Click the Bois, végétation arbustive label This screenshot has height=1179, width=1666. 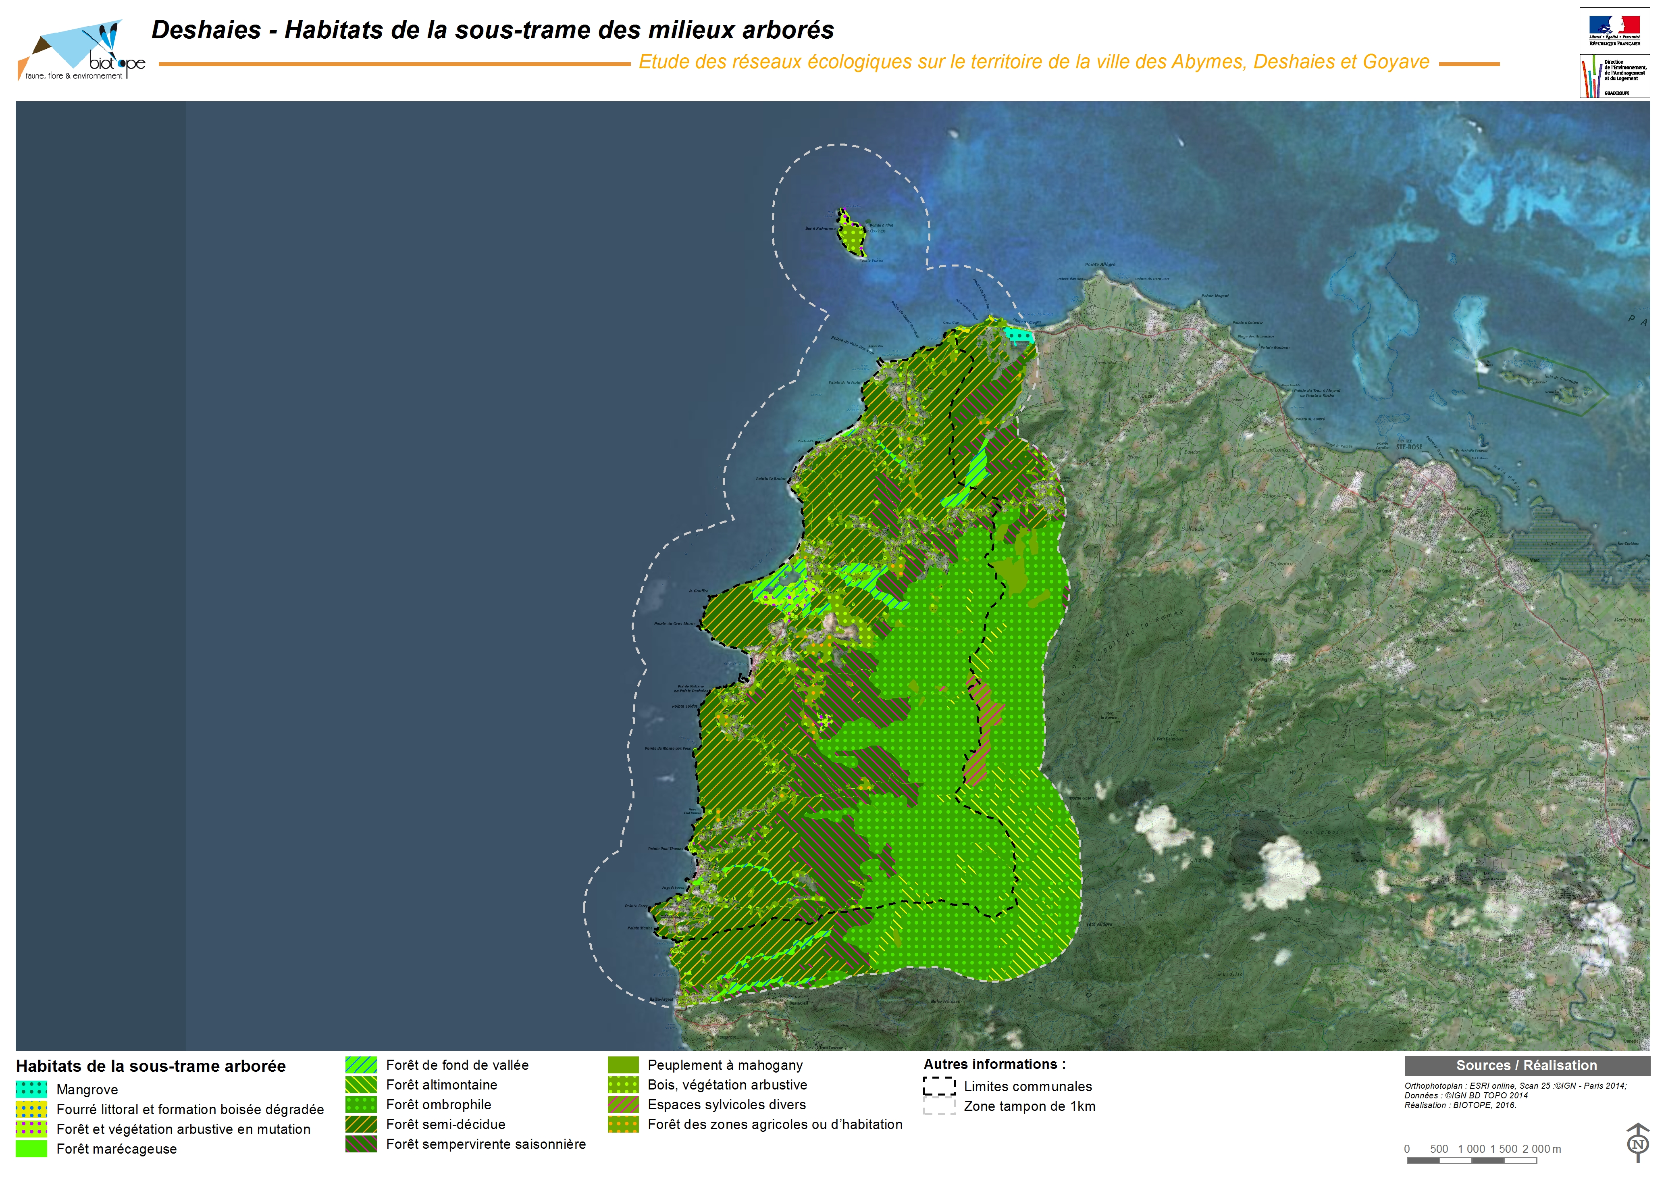point(727,1085)
